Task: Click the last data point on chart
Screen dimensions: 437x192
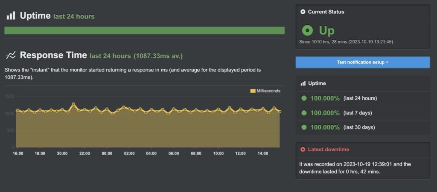Action: (x=280, y=112)
